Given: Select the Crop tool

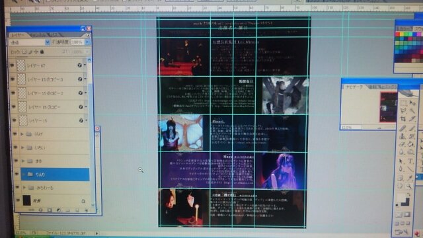Looking at the screenshot, I should click(403, 119).
